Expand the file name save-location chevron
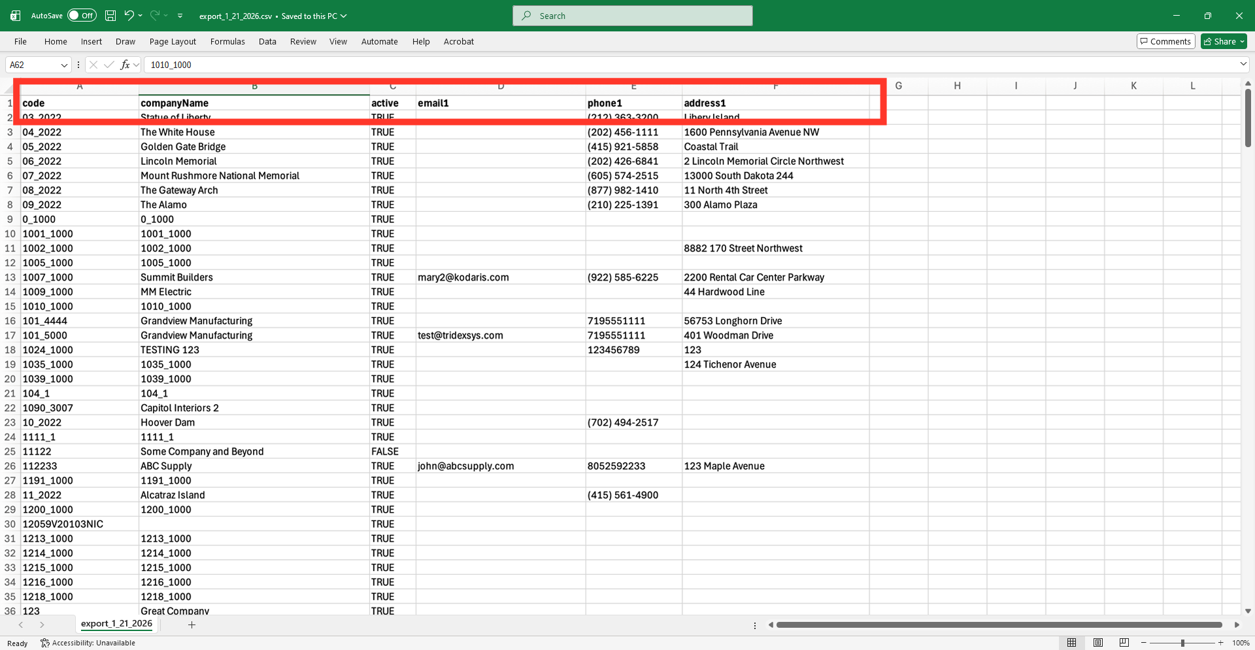Screen dimensions: 1255x650 (344, 16)
